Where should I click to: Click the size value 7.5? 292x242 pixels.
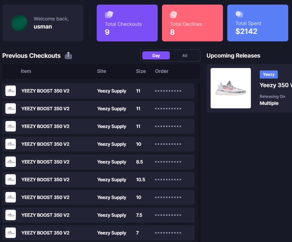click(x=139, y=215)
